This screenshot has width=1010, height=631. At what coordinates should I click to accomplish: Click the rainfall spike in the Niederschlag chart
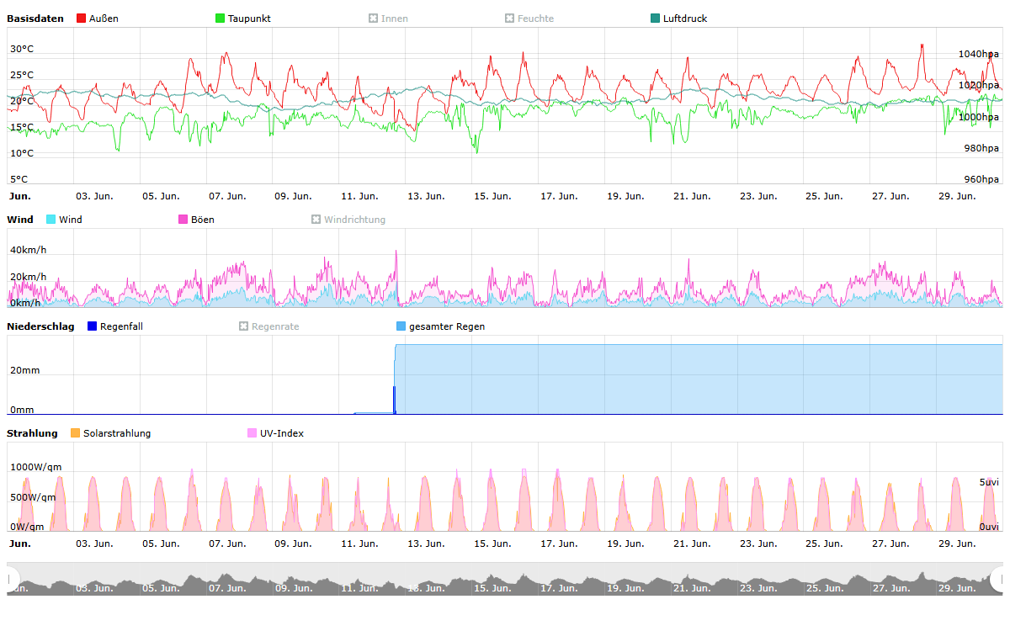pyautogui.click(x=394, y=399)
